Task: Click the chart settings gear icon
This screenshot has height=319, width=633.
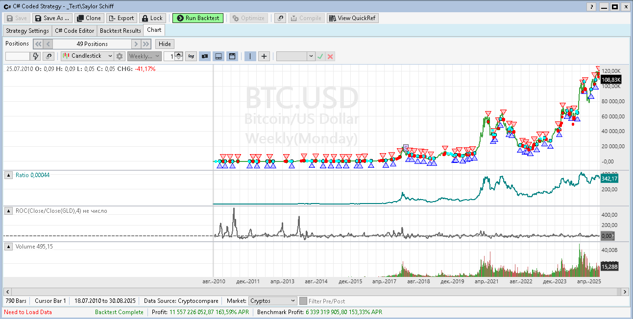Action: [x=120, y=56]
